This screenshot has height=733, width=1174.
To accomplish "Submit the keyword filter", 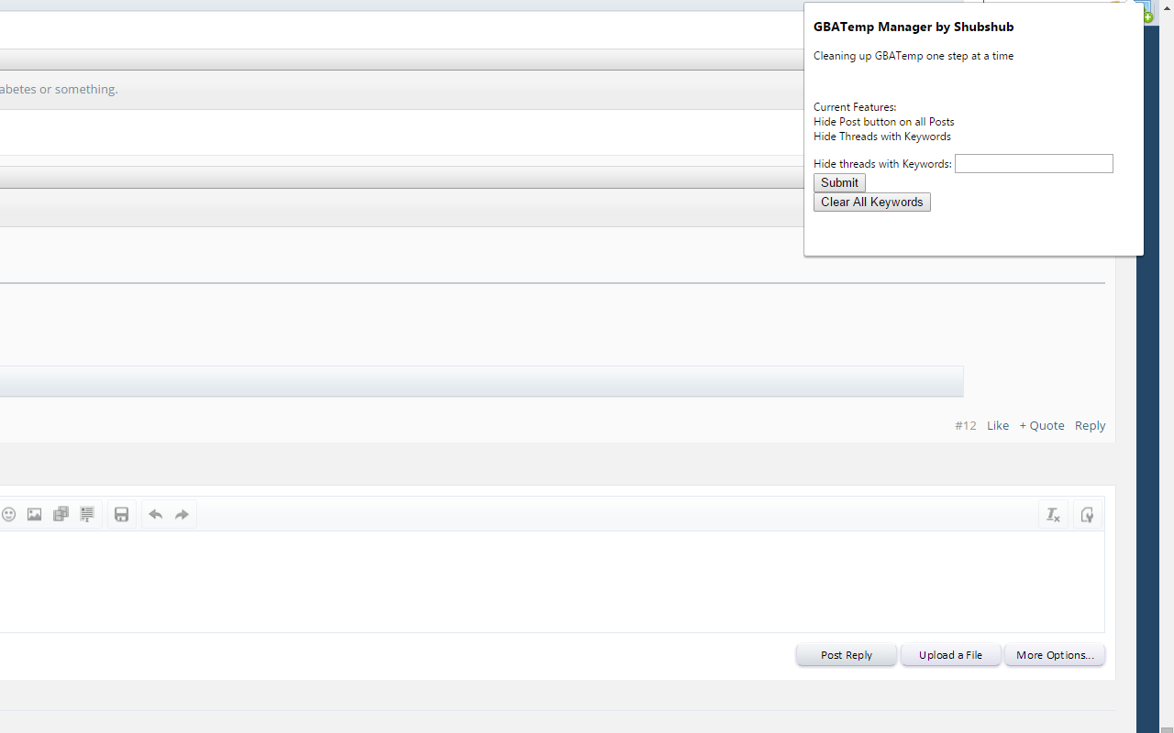I will click(x=838, y=182).
